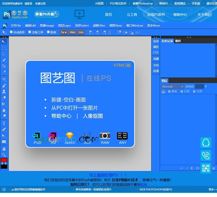Select the Move tool in left toolbar
The height and width of the screenshot is (197, 217).
4,42
